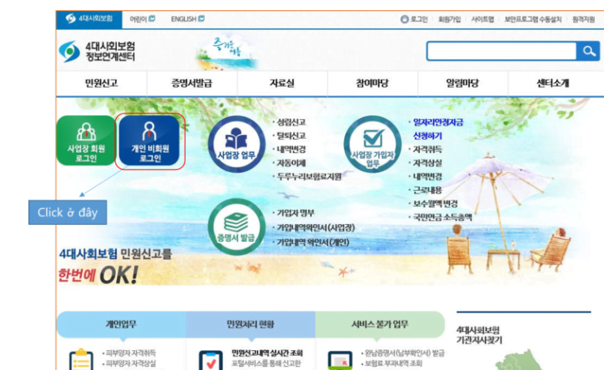The image size is (604, 370).
Task: Open 원격지원 remote support link
Action: click(583, 19)
